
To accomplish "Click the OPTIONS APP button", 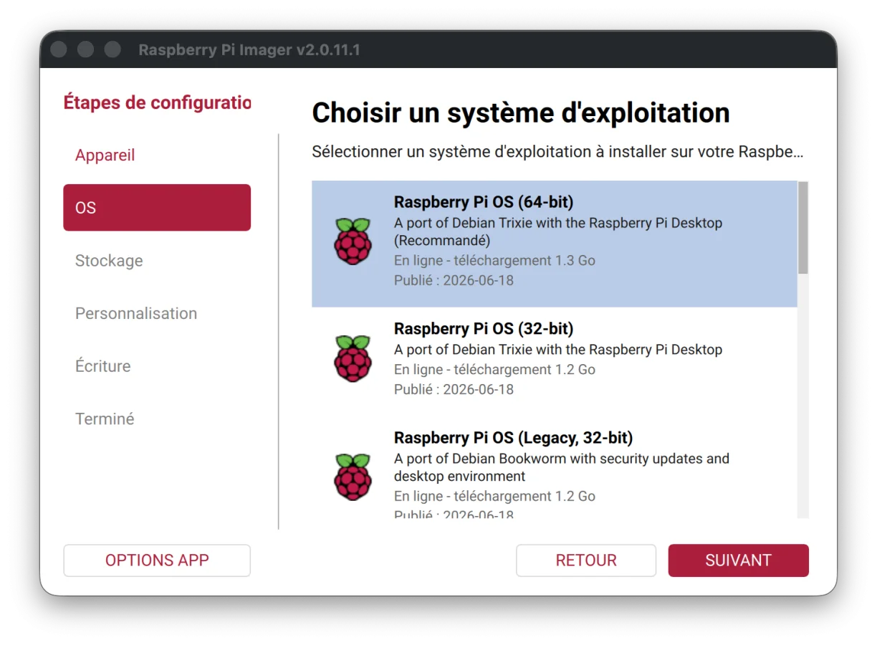I will [x=157, y=560].
